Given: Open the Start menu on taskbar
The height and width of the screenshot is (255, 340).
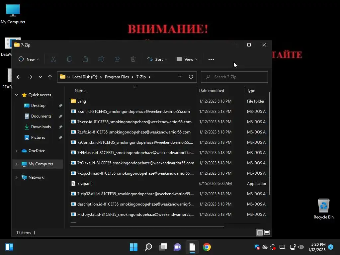Looking at the screenshot, I should 133,247.
